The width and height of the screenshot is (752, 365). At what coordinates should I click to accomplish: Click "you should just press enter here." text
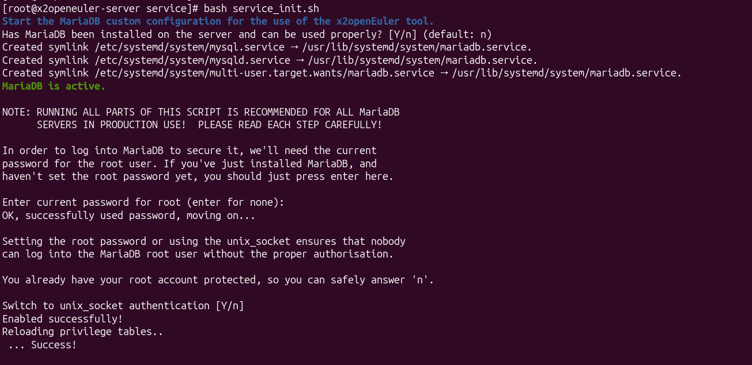pyautogui.click(x=298, y=176)
